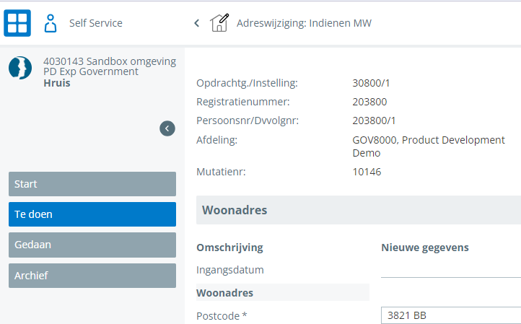Click the Mutatienr: label
The height and width of the screenshot is (324, 521).
click(221, 172)
